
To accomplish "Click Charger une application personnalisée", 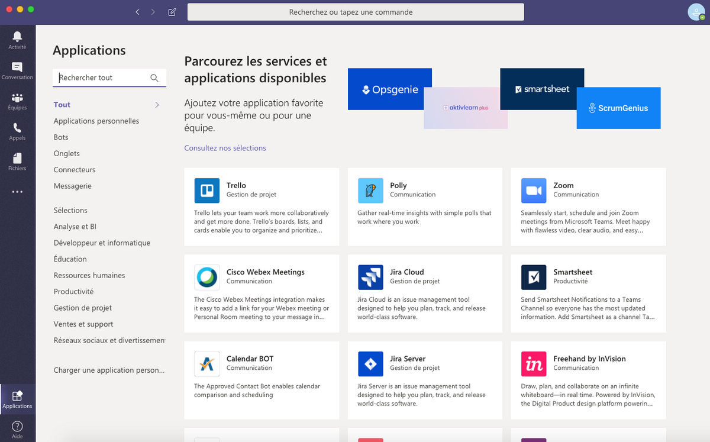I will (x=109, y=370).
